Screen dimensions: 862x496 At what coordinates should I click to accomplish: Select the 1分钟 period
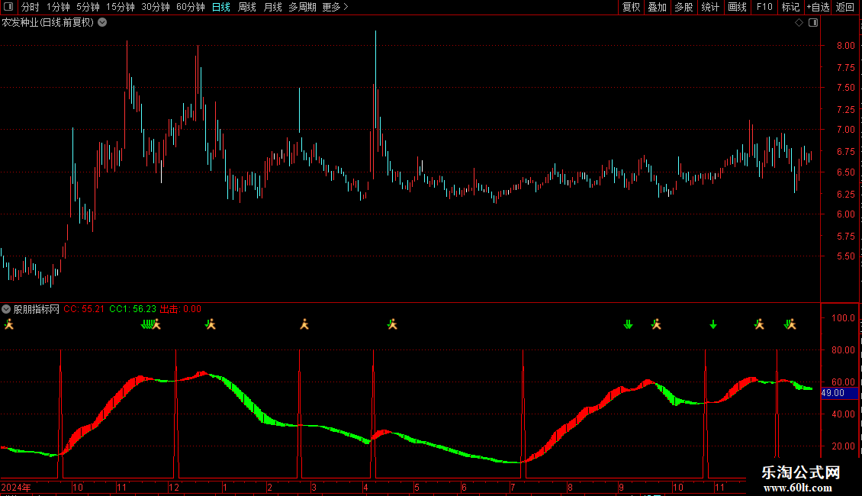[x=58, y=7]
